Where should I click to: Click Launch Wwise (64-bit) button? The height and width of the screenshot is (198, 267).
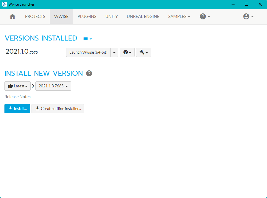[88, 52]
